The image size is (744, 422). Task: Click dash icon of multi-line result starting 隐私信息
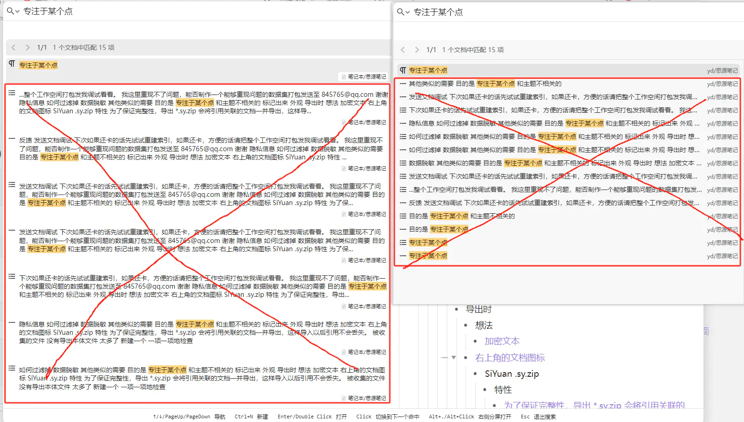point(12,322)
